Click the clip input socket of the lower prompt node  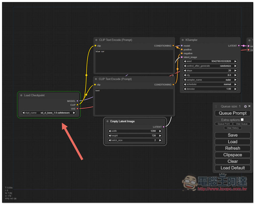click(x=95, y=85)
